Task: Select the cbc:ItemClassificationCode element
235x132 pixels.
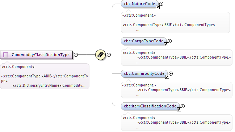Action: point(150,106)
